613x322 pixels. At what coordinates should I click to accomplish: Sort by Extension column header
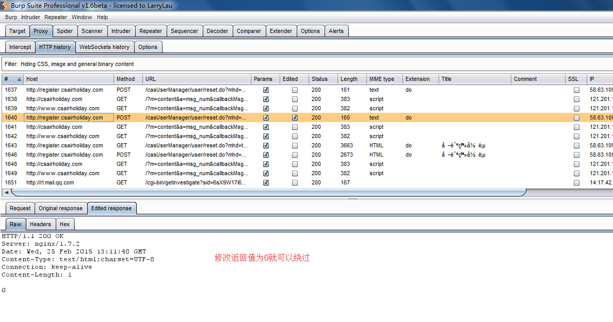point(420,79)
